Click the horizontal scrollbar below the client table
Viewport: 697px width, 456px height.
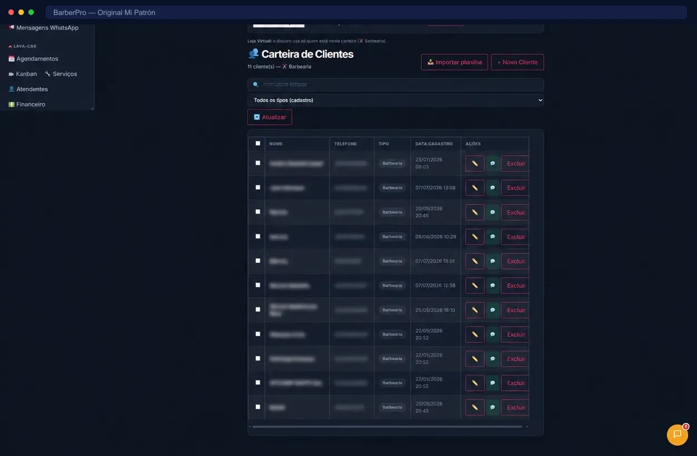coord(387,427)
